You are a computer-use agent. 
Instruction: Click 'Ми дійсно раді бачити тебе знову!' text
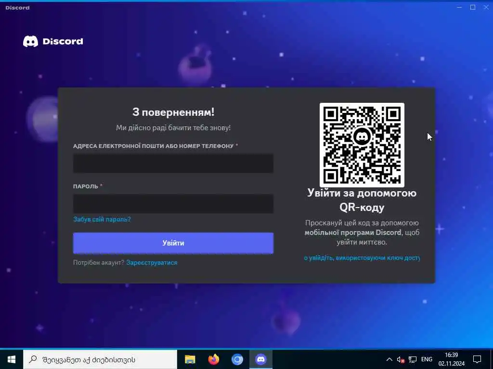pyautogui.click(x=173, y=128)
